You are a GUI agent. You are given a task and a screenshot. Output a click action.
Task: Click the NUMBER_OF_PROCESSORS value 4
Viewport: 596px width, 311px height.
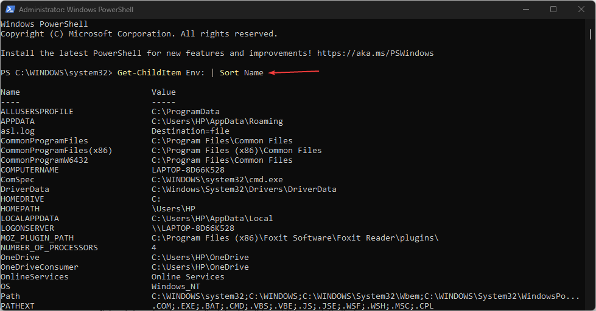(154, 248)
